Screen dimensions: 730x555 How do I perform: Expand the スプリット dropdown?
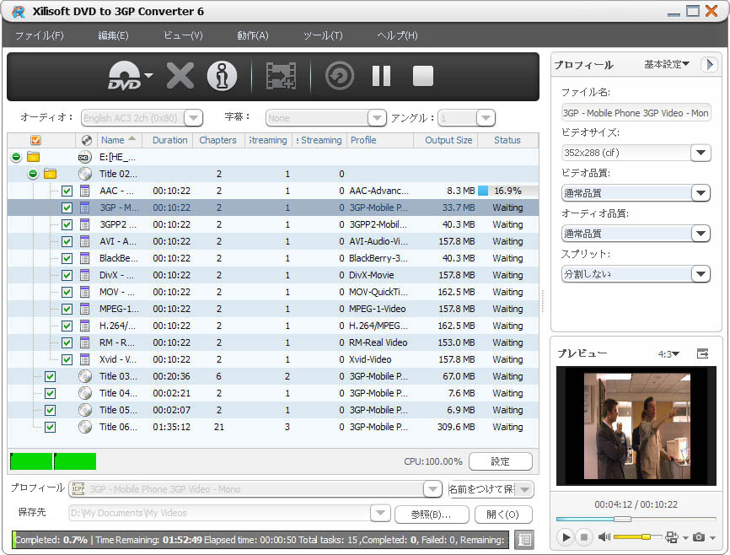(x=700, y=274)
